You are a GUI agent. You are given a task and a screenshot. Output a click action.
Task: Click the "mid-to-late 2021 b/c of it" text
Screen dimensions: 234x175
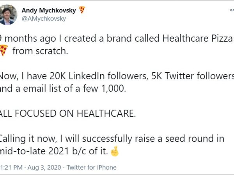54,150
